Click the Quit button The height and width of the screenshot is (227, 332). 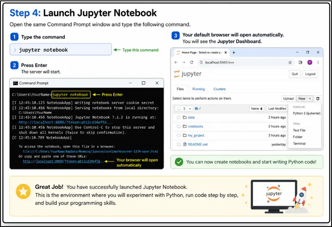294,74
